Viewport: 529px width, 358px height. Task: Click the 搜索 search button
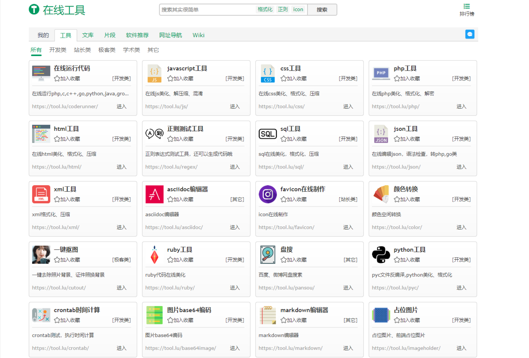point(322,10)
